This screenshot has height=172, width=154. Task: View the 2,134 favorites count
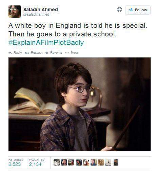click(35, 164)
